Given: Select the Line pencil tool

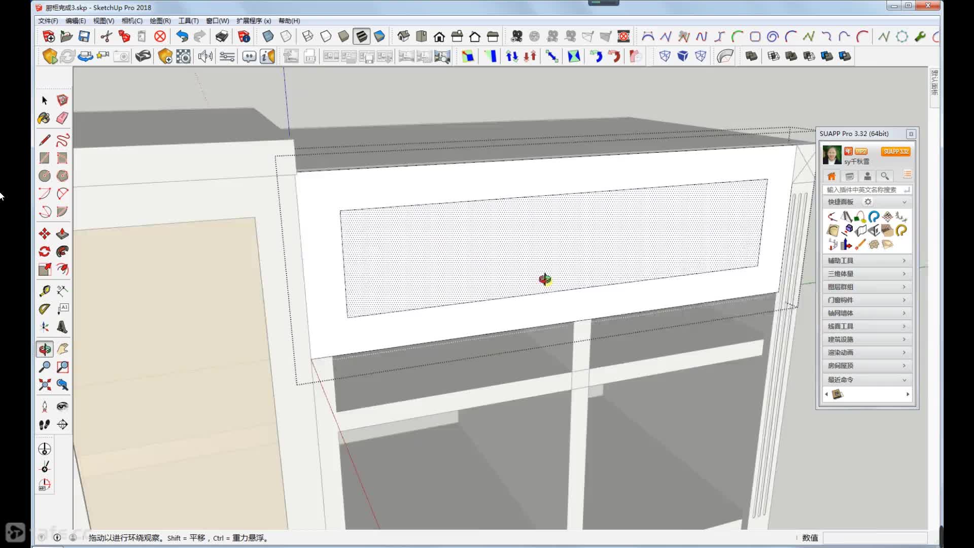Looking at the screenshot, I should coord(45,140).
